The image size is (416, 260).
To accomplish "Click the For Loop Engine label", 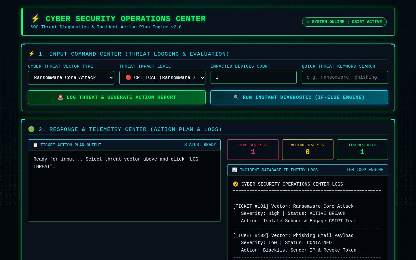I will point(365,170).
